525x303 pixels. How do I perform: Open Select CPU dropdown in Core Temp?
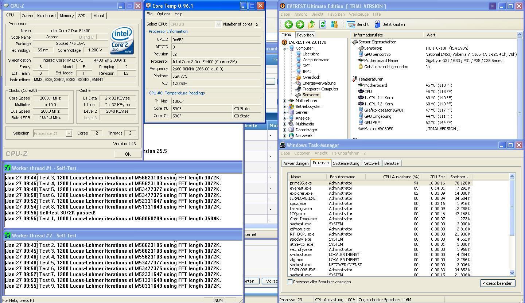(218, 24)
